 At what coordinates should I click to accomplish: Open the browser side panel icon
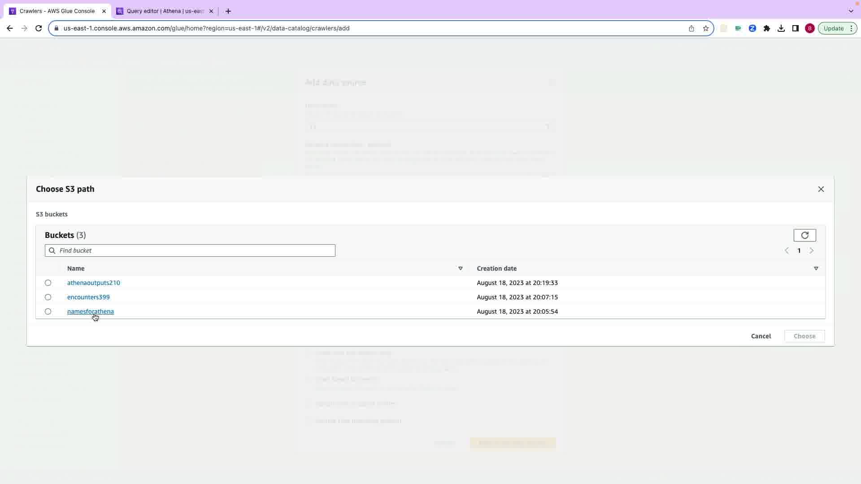[x=795, y=28]
